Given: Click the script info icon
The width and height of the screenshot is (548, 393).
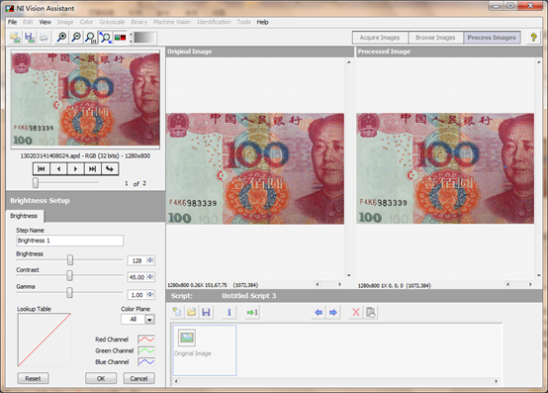Looking at the screenshot, I should click(229, 312).
